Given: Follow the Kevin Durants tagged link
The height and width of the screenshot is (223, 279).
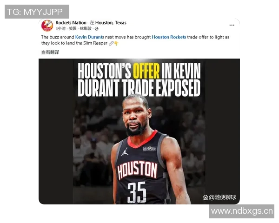Looking at the screenshot, I should [89, 37].
